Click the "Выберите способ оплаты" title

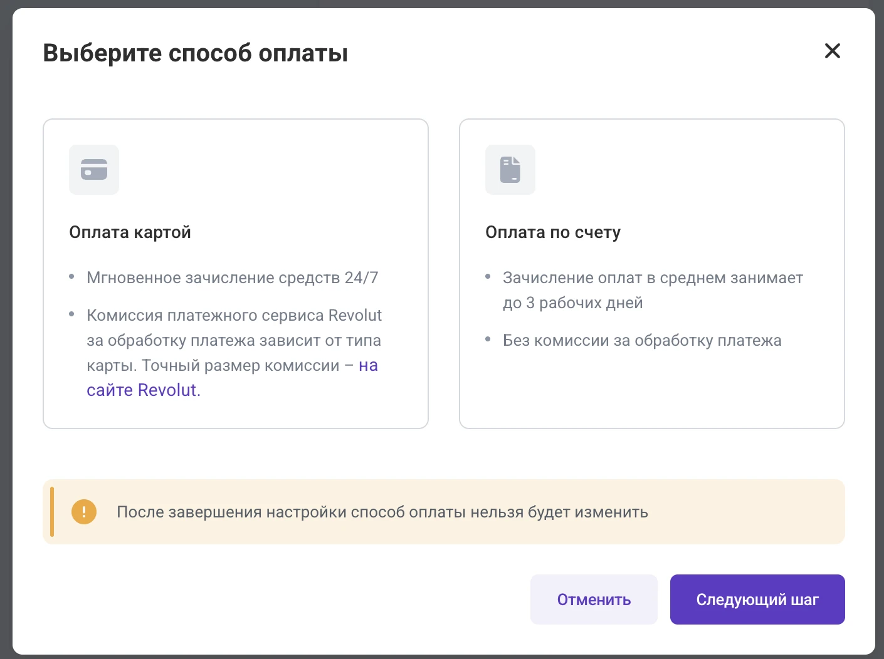(x=195, y=53)
